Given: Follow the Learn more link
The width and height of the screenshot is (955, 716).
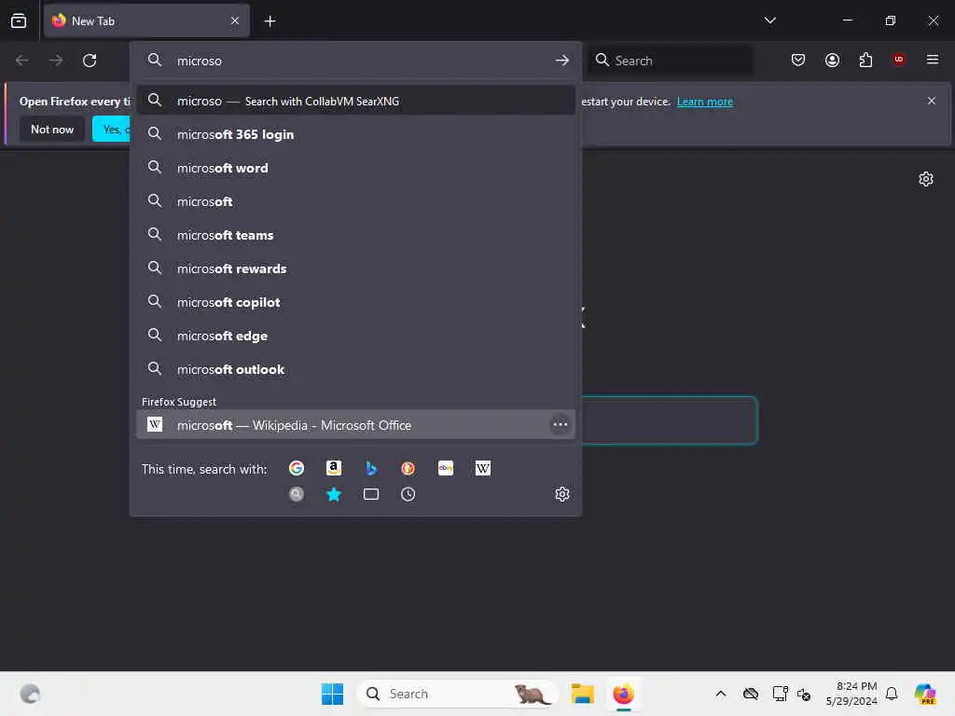Looking at the screenshot, I should tap(705, 102).
